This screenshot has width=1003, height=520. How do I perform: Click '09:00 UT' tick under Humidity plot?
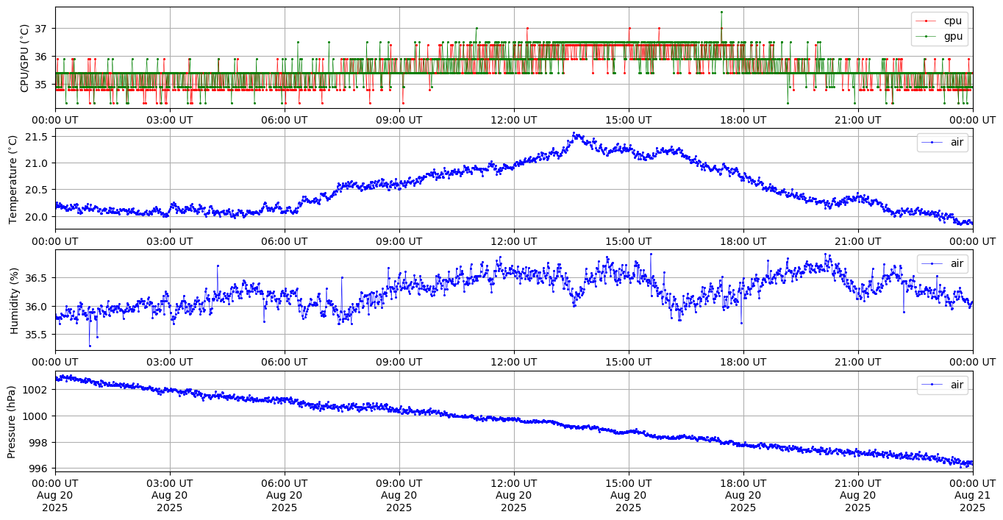[x=399, y=363]
